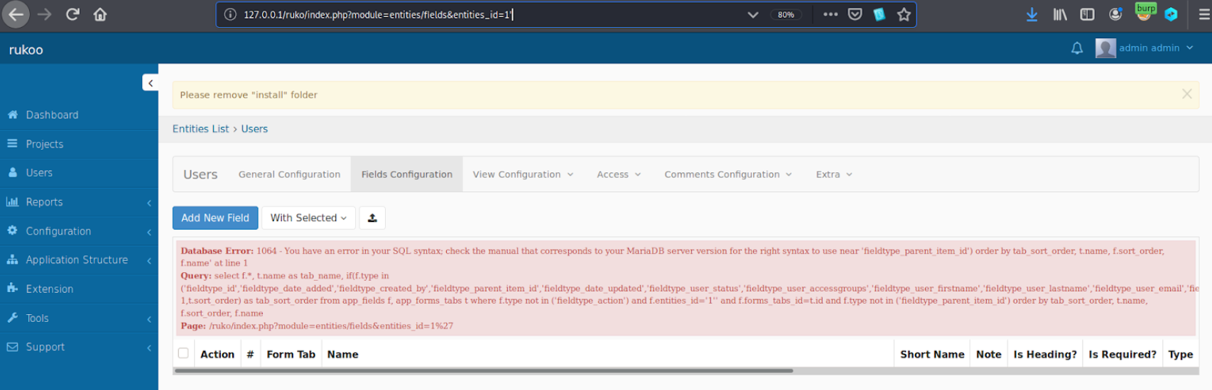Click the notification bell icon
The height and width of the screenshot is (390, 1212).
point(1077,48)
